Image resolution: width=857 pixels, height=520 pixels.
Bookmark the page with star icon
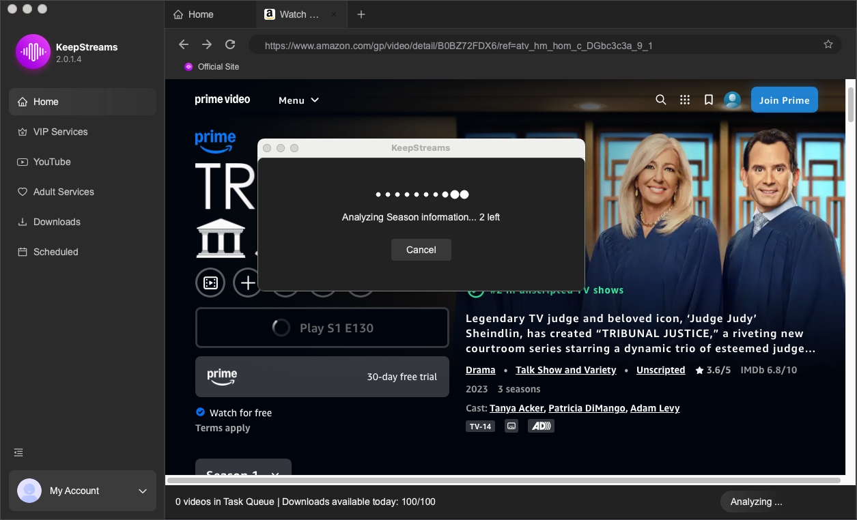point(828,44)
